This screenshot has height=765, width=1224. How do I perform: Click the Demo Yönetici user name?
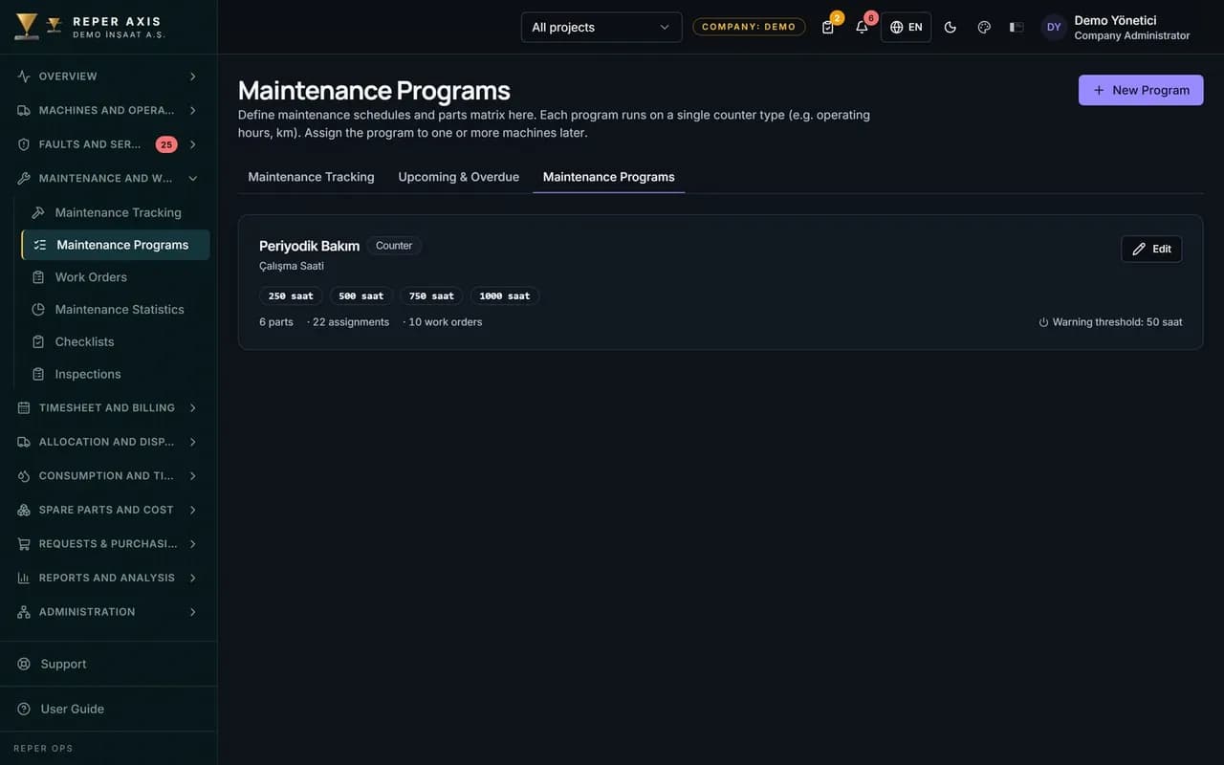click(1115, 20)
